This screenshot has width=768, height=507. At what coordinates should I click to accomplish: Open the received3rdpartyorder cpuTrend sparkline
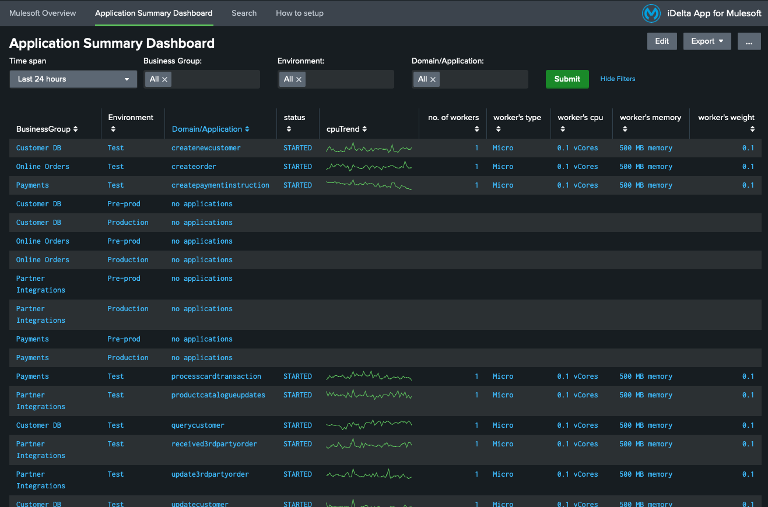[x=369, y=444]
